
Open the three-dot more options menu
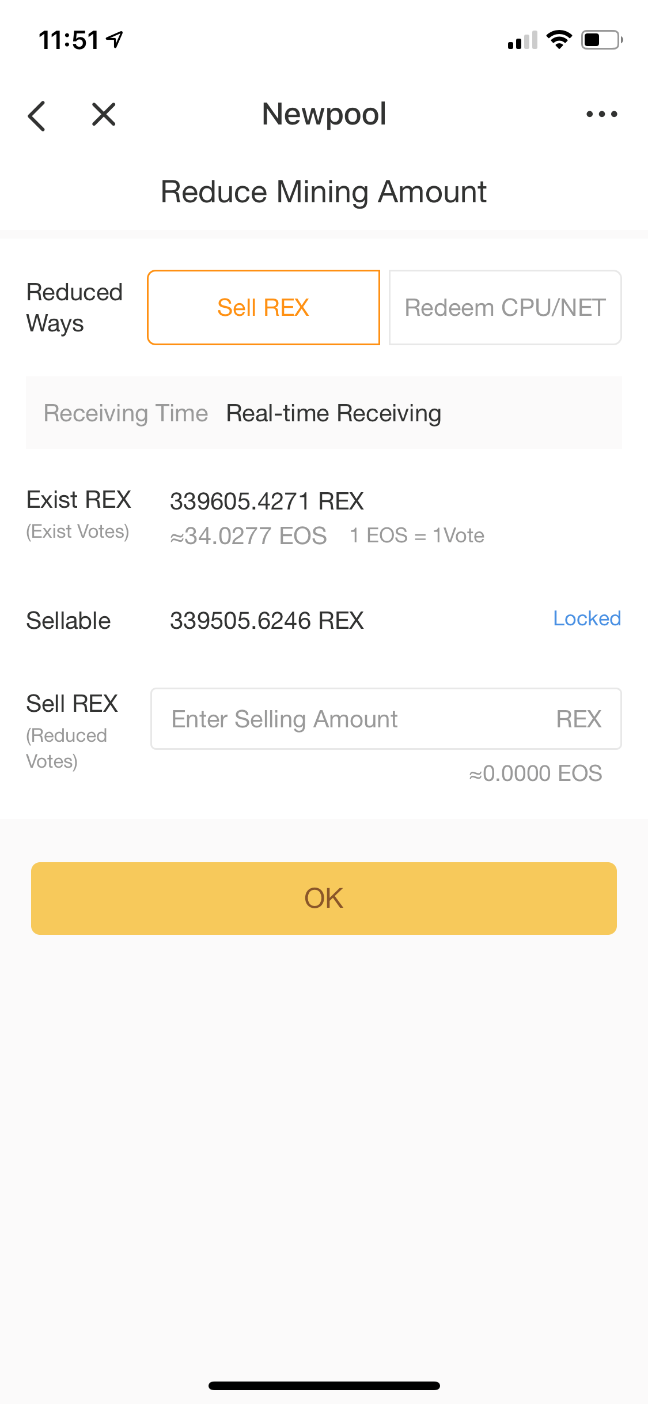[601, 114]
